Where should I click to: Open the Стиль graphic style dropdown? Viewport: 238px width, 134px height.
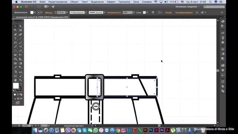click(147, 13)
